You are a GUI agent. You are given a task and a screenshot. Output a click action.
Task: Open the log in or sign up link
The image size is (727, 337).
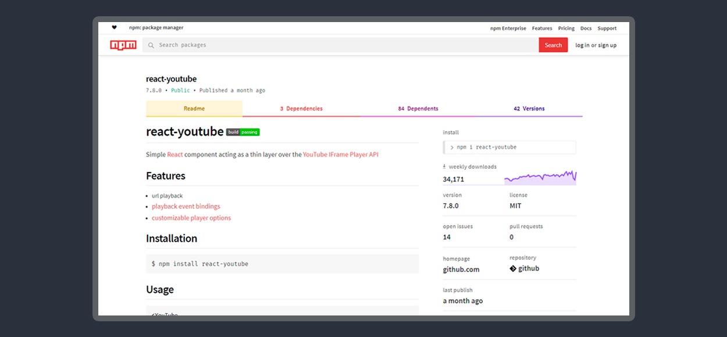click(x=596, y=45)
